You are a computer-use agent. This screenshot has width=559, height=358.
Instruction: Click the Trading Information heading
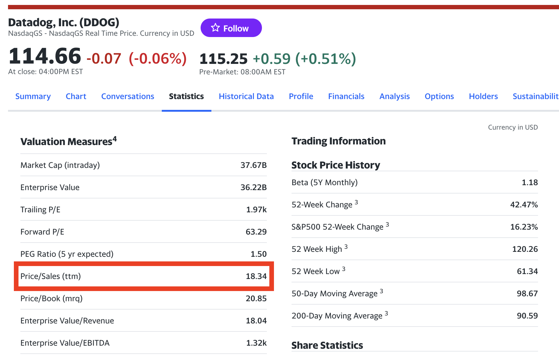[338, 141]
